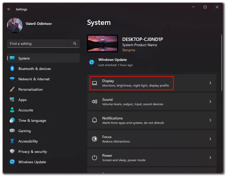The image size is (228, 178).
Task: Open Privacy & security settings
Action: 43,152
